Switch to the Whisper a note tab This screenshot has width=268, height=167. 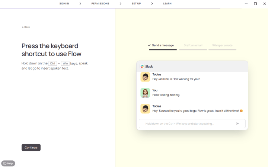[x=222, y=46]
